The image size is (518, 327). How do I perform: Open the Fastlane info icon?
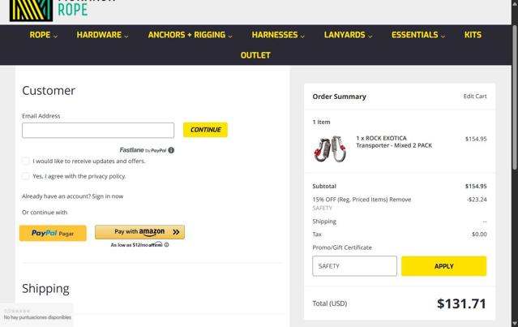click(x=171, y=150)
